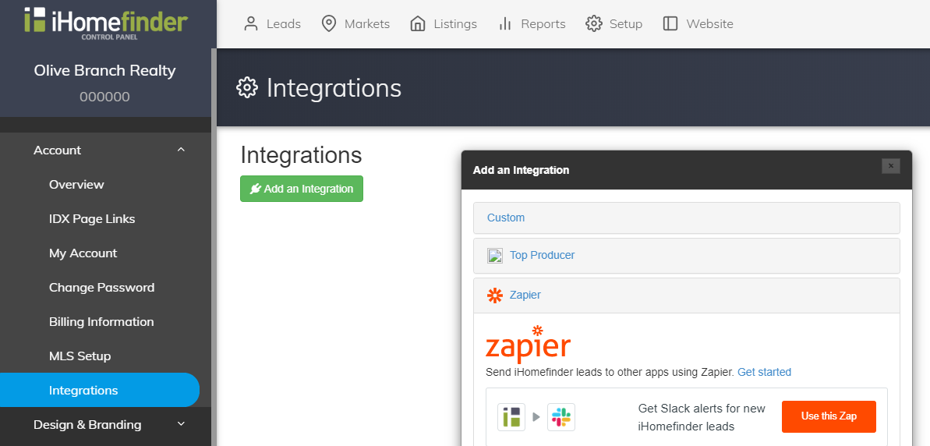Screen dimensions: 930x446
Task: Select Billing Information in sidebar
Action: pos(101,321)
